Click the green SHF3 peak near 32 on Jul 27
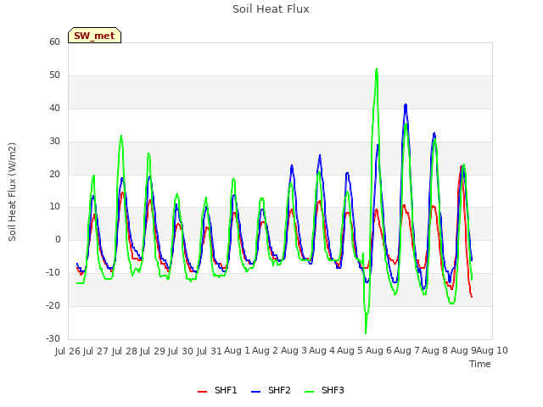 pyautogui.click(x=120, y=136)
